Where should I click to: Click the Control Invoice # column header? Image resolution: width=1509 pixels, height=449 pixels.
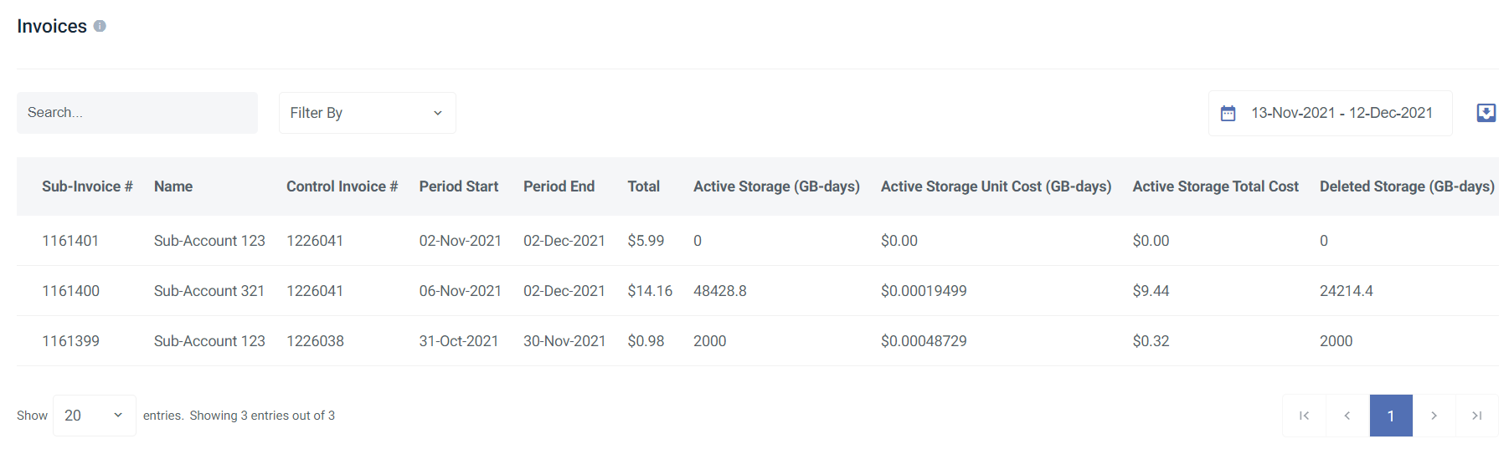pyautogui.click(x=342, y=186)
